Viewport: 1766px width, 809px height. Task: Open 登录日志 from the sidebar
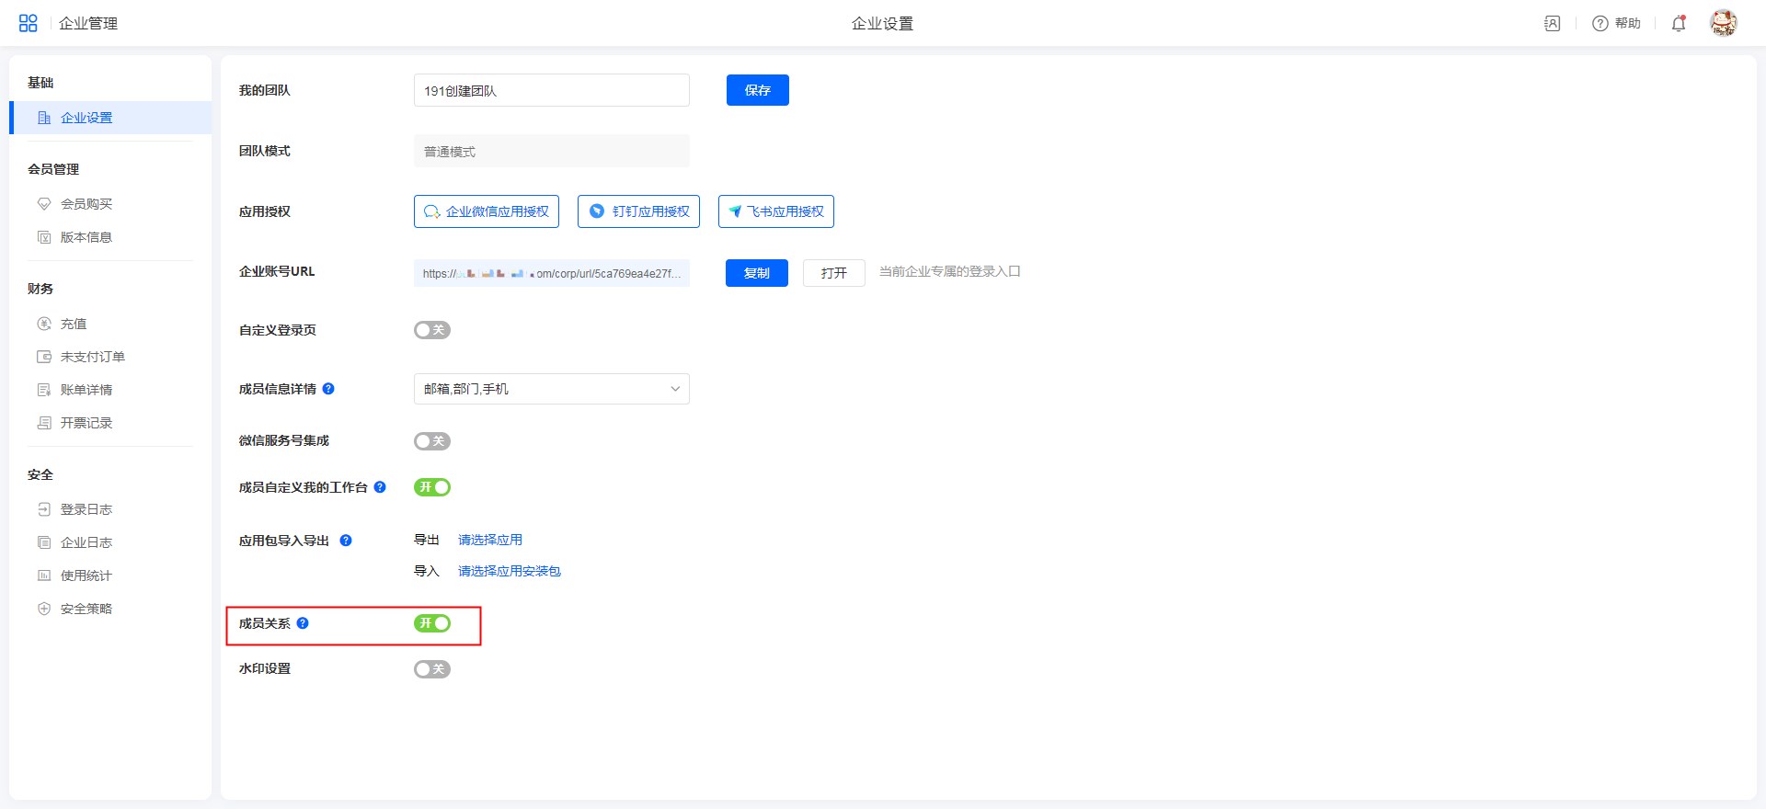[86, 509]
